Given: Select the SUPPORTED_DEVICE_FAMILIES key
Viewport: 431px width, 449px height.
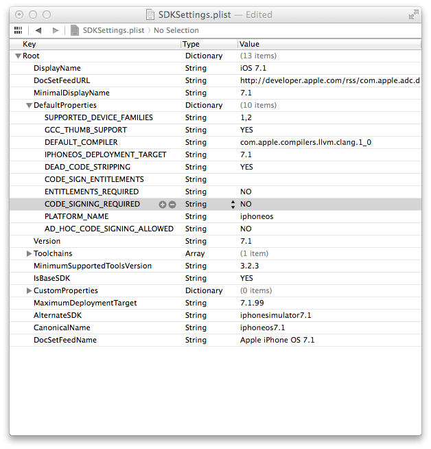Looking at the screenshot, I should click(x=99, y=117).
